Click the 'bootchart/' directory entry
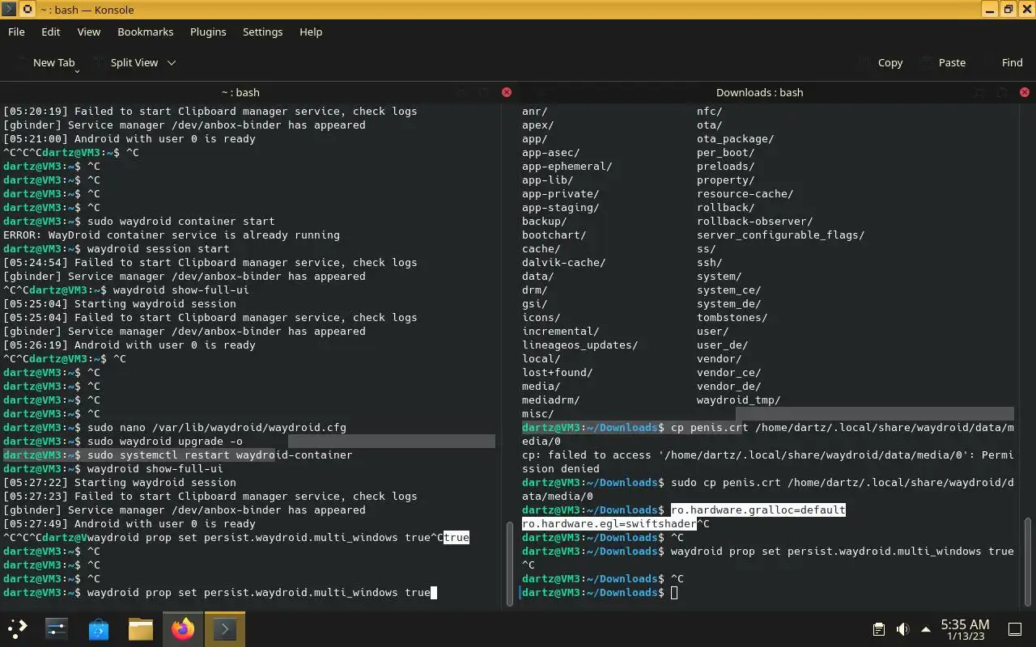Screen dimensions: 1036x647 tap(554, 235)
